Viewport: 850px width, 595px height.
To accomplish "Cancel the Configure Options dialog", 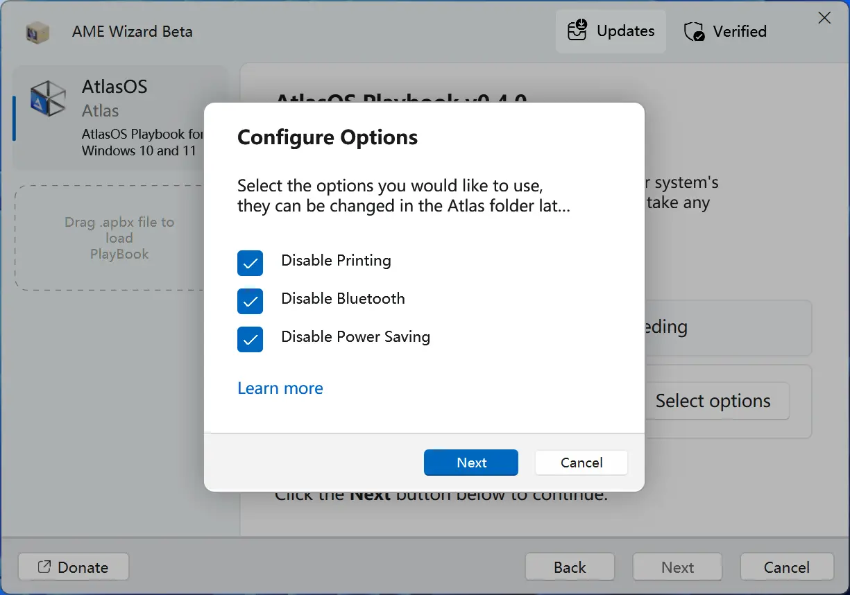I will pyautogui.click(x=581, y=463).
